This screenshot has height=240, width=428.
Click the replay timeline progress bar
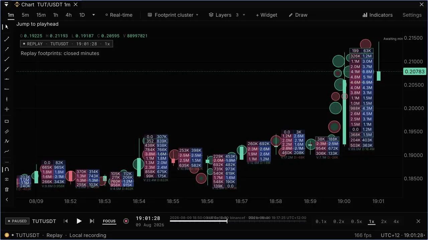pyautogui.click(x=238, y=221)
